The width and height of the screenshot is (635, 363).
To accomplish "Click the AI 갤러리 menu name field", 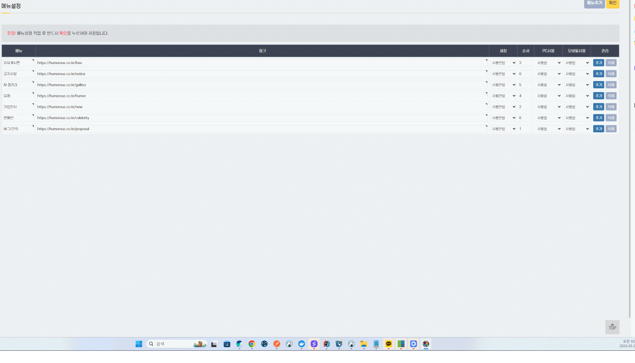I will pyautogui.click(x=18, y=85).
